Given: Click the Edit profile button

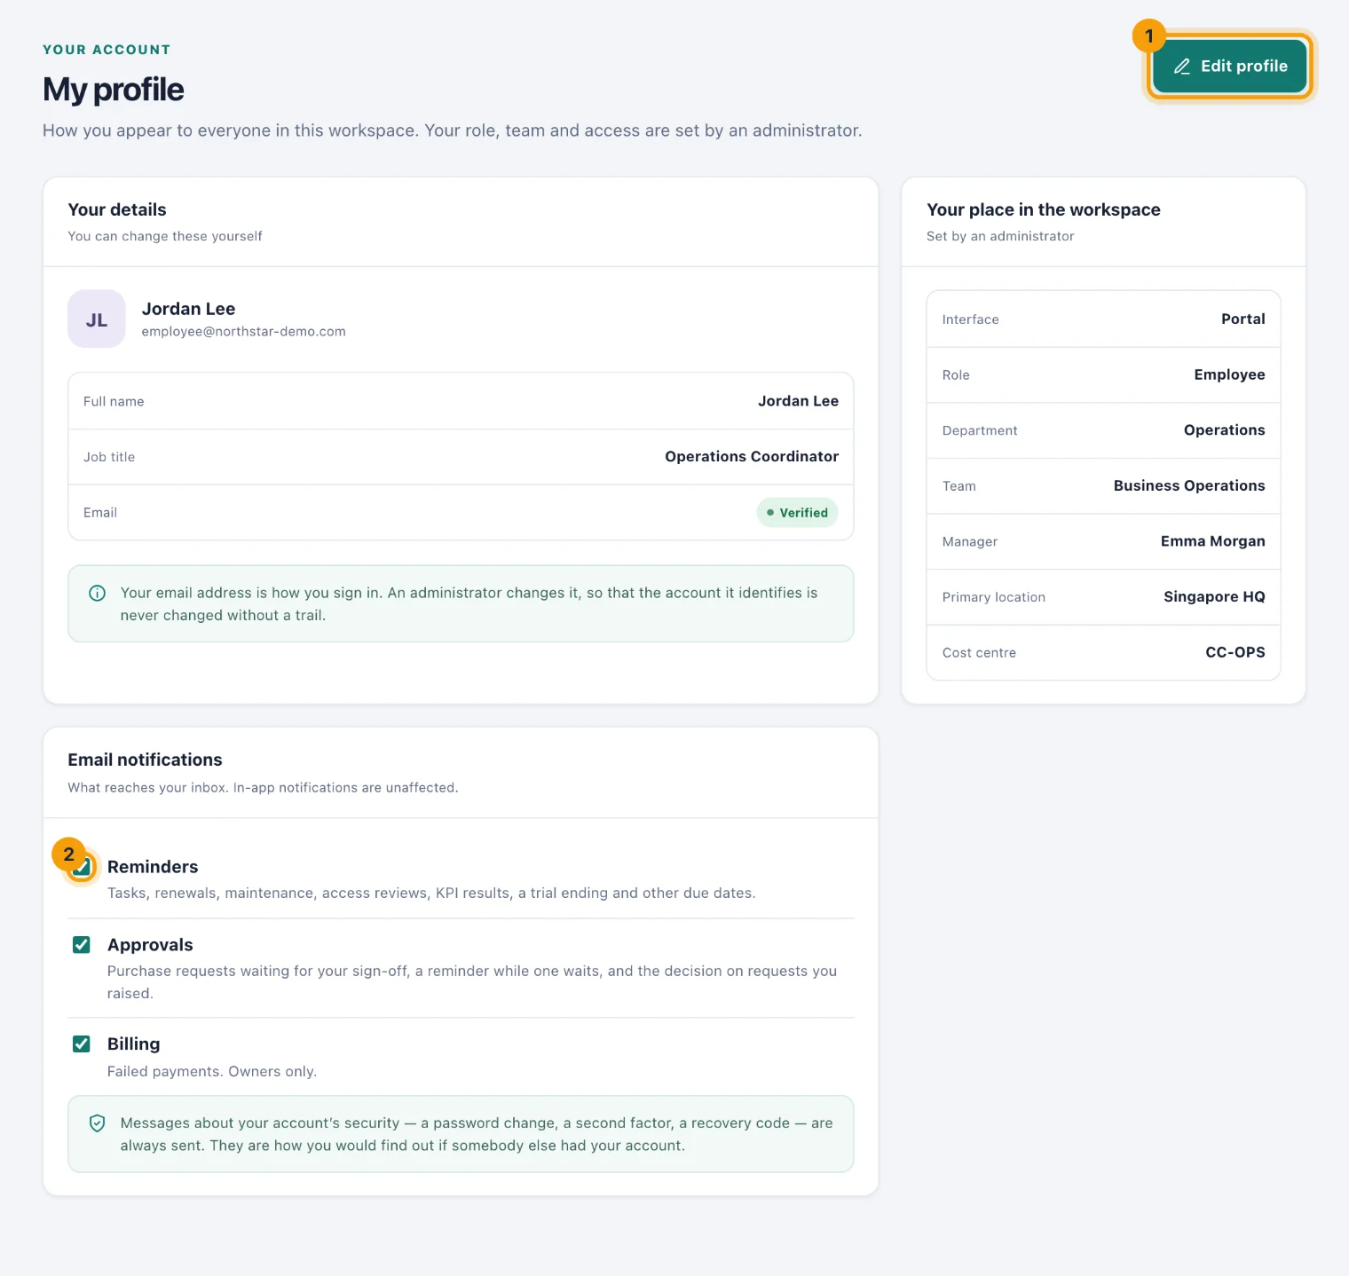Looking at the screenshot, I should [x=1229, y=66].
